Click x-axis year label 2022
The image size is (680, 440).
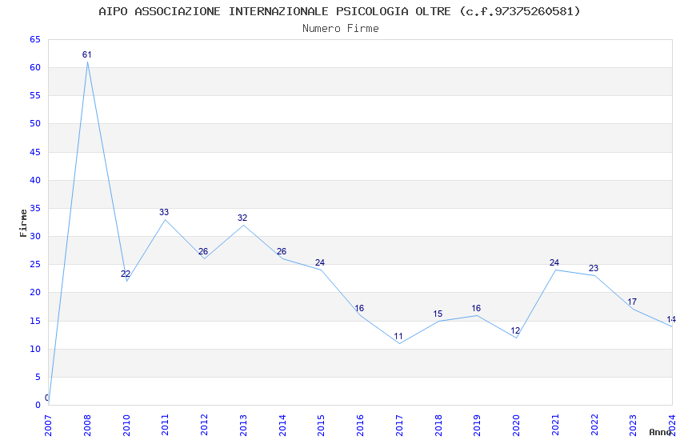pos(594,426)
